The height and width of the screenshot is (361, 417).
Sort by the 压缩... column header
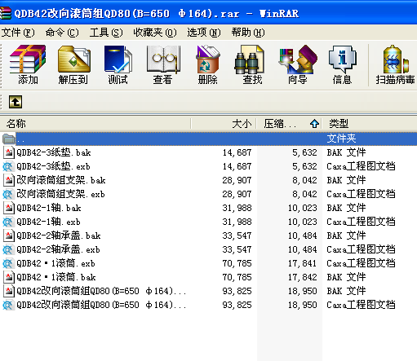289,124
